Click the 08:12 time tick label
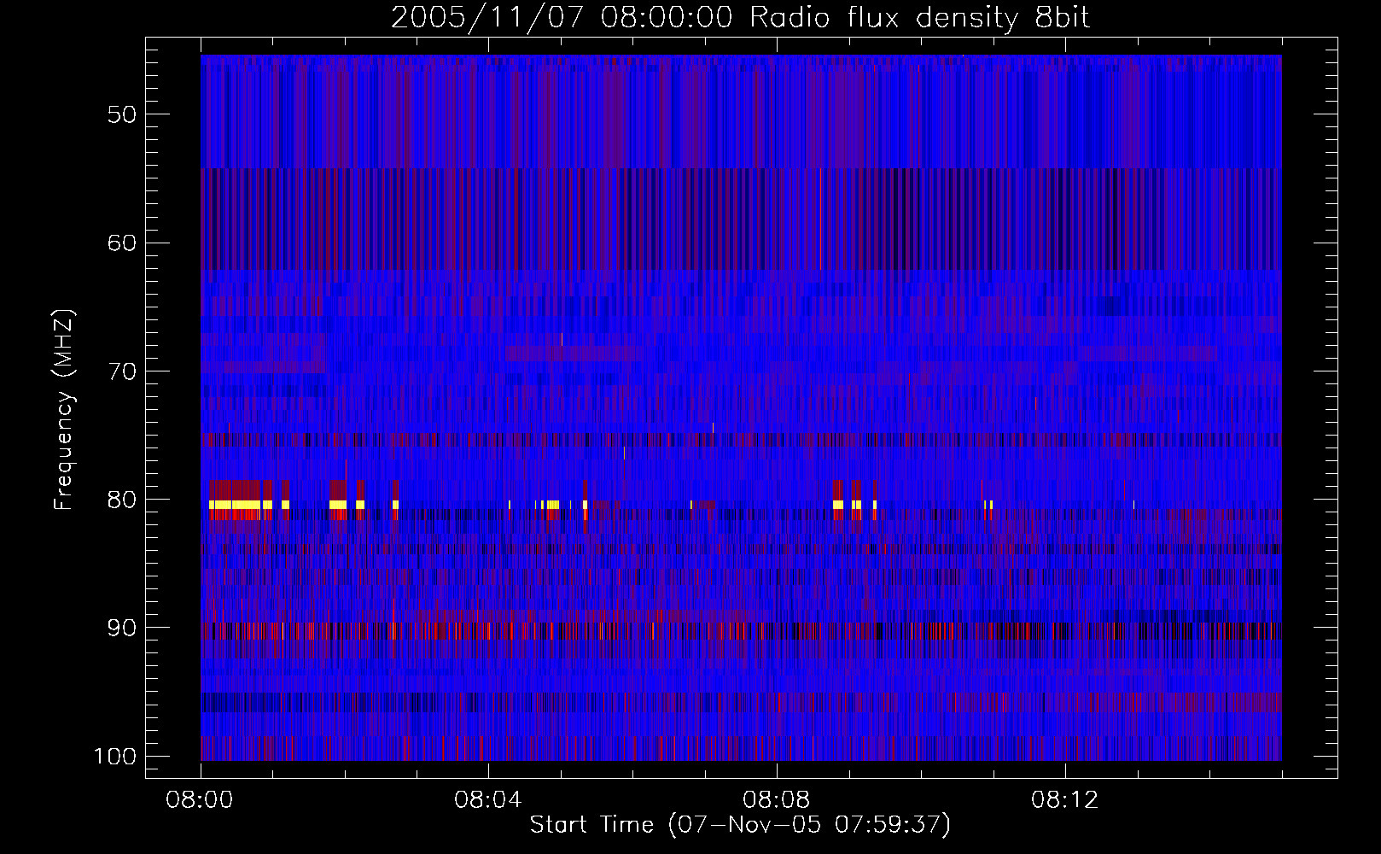 pos(1065,800)
